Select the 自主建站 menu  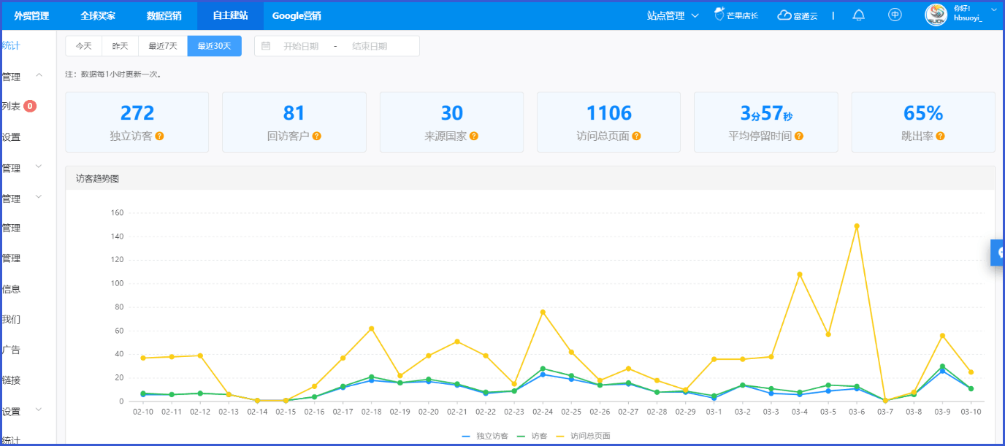tap(230, 15)
